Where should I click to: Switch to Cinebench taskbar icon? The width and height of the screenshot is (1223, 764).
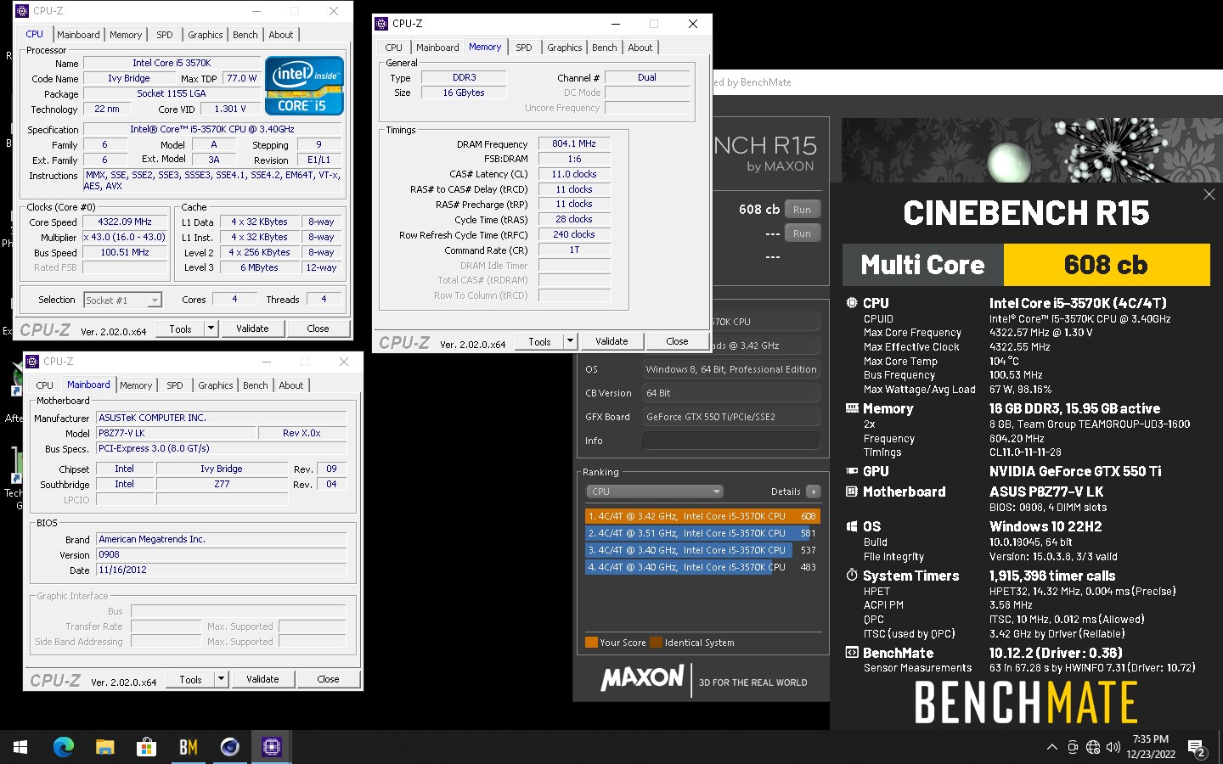(229, 747)
